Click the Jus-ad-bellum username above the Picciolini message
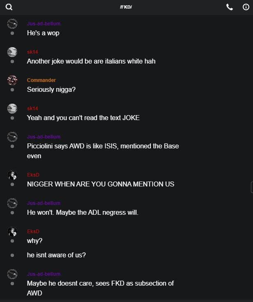The width and height of the screenshot is (253, 302). [43, 136]
